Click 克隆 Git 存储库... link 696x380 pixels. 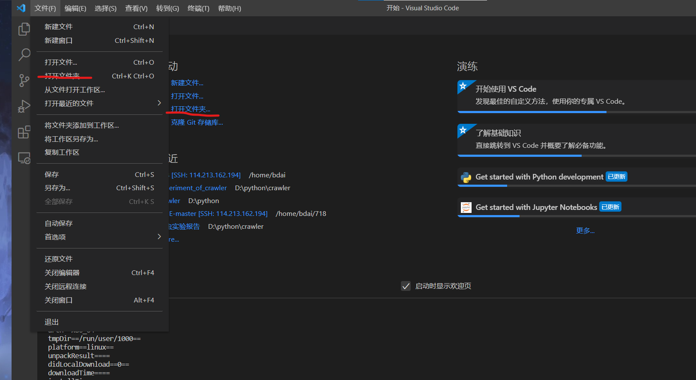197,122
